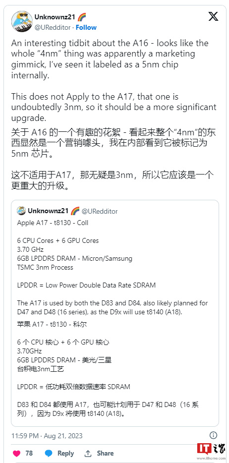Open the 11:59 PM Aug 21, 2023 timestamp
The image size is (229, 463).
(x=47, y=436)
